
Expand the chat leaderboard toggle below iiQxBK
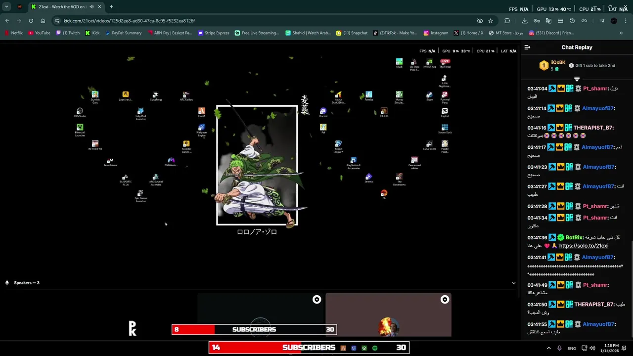577,79
